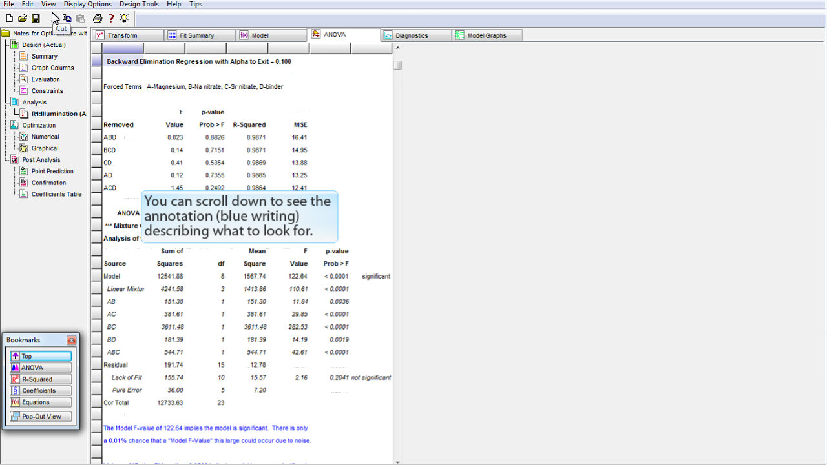Jump to R-Squared bookmark
The width and height of the screenshot is (827, 465).
pyautogui.click(x=40, y=379)
